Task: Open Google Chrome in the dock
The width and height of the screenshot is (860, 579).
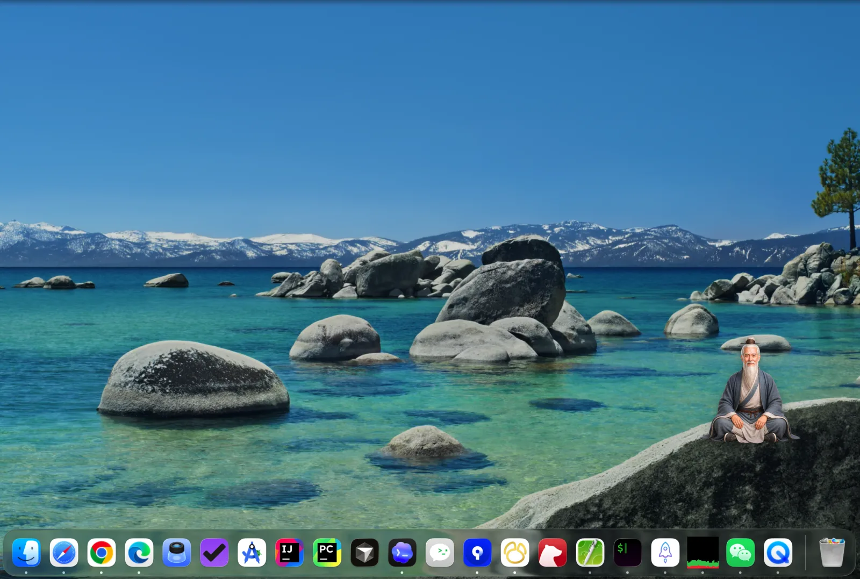Action: click(102, 553)
